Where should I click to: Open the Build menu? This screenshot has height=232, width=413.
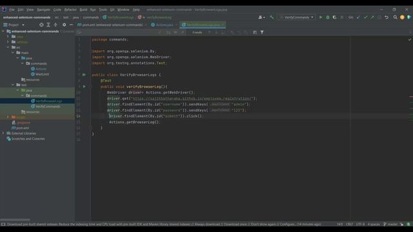(83, 10)
